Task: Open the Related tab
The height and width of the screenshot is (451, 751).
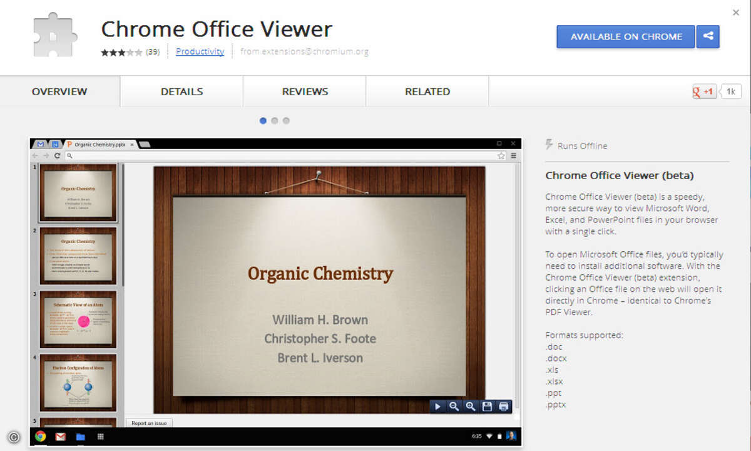Action: coord(427,91)
